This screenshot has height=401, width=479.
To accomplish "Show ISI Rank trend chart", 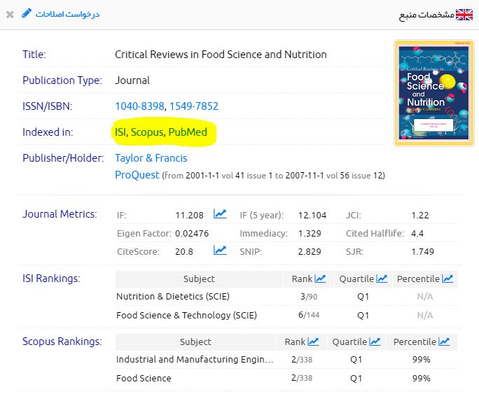I will coord(320,279).
